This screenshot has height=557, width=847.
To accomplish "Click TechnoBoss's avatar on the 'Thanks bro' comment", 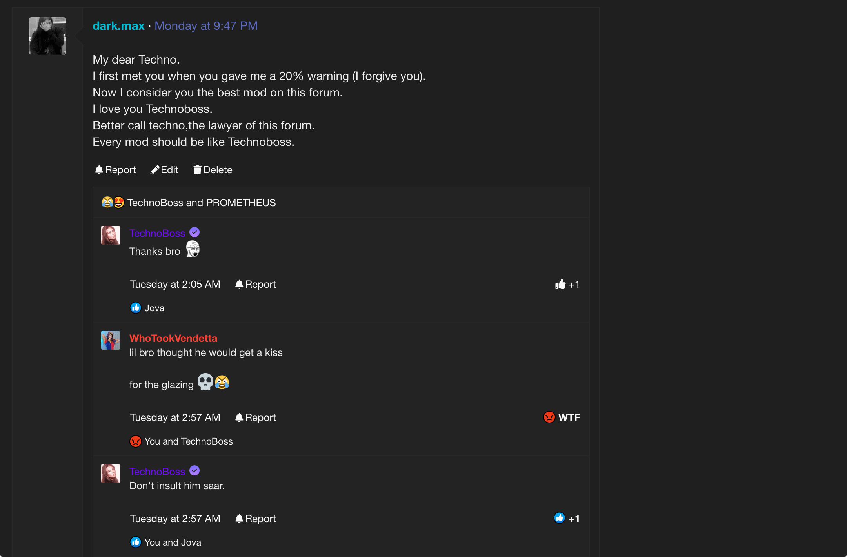I will 111,235.
